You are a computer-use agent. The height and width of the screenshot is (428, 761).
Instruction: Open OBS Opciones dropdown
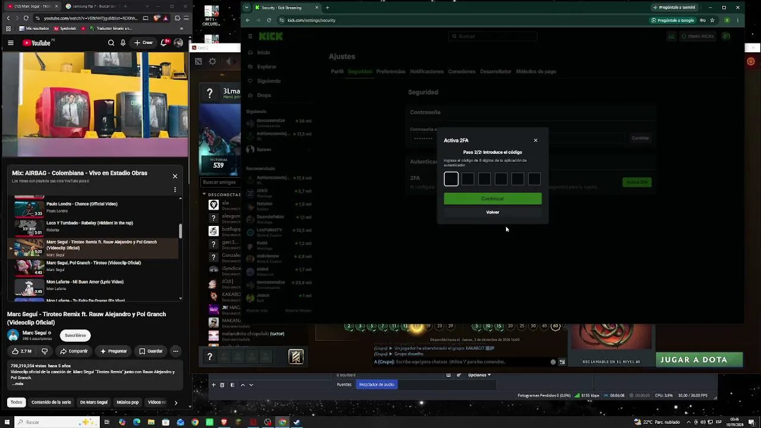[479, 375]
